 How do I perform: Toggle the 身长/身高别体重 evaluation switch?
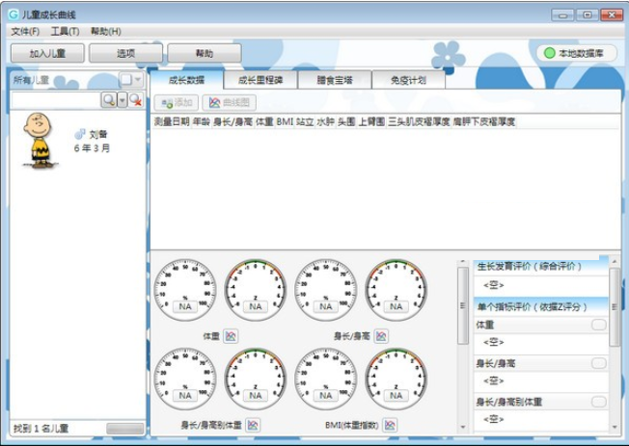click(598, 402)
